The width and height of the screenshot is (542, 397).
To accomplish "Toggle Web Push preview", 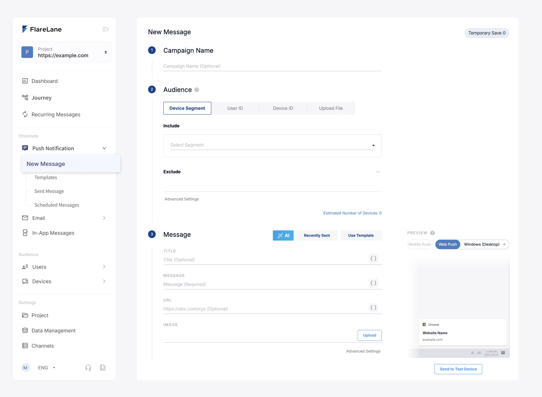I will (448, 244).
